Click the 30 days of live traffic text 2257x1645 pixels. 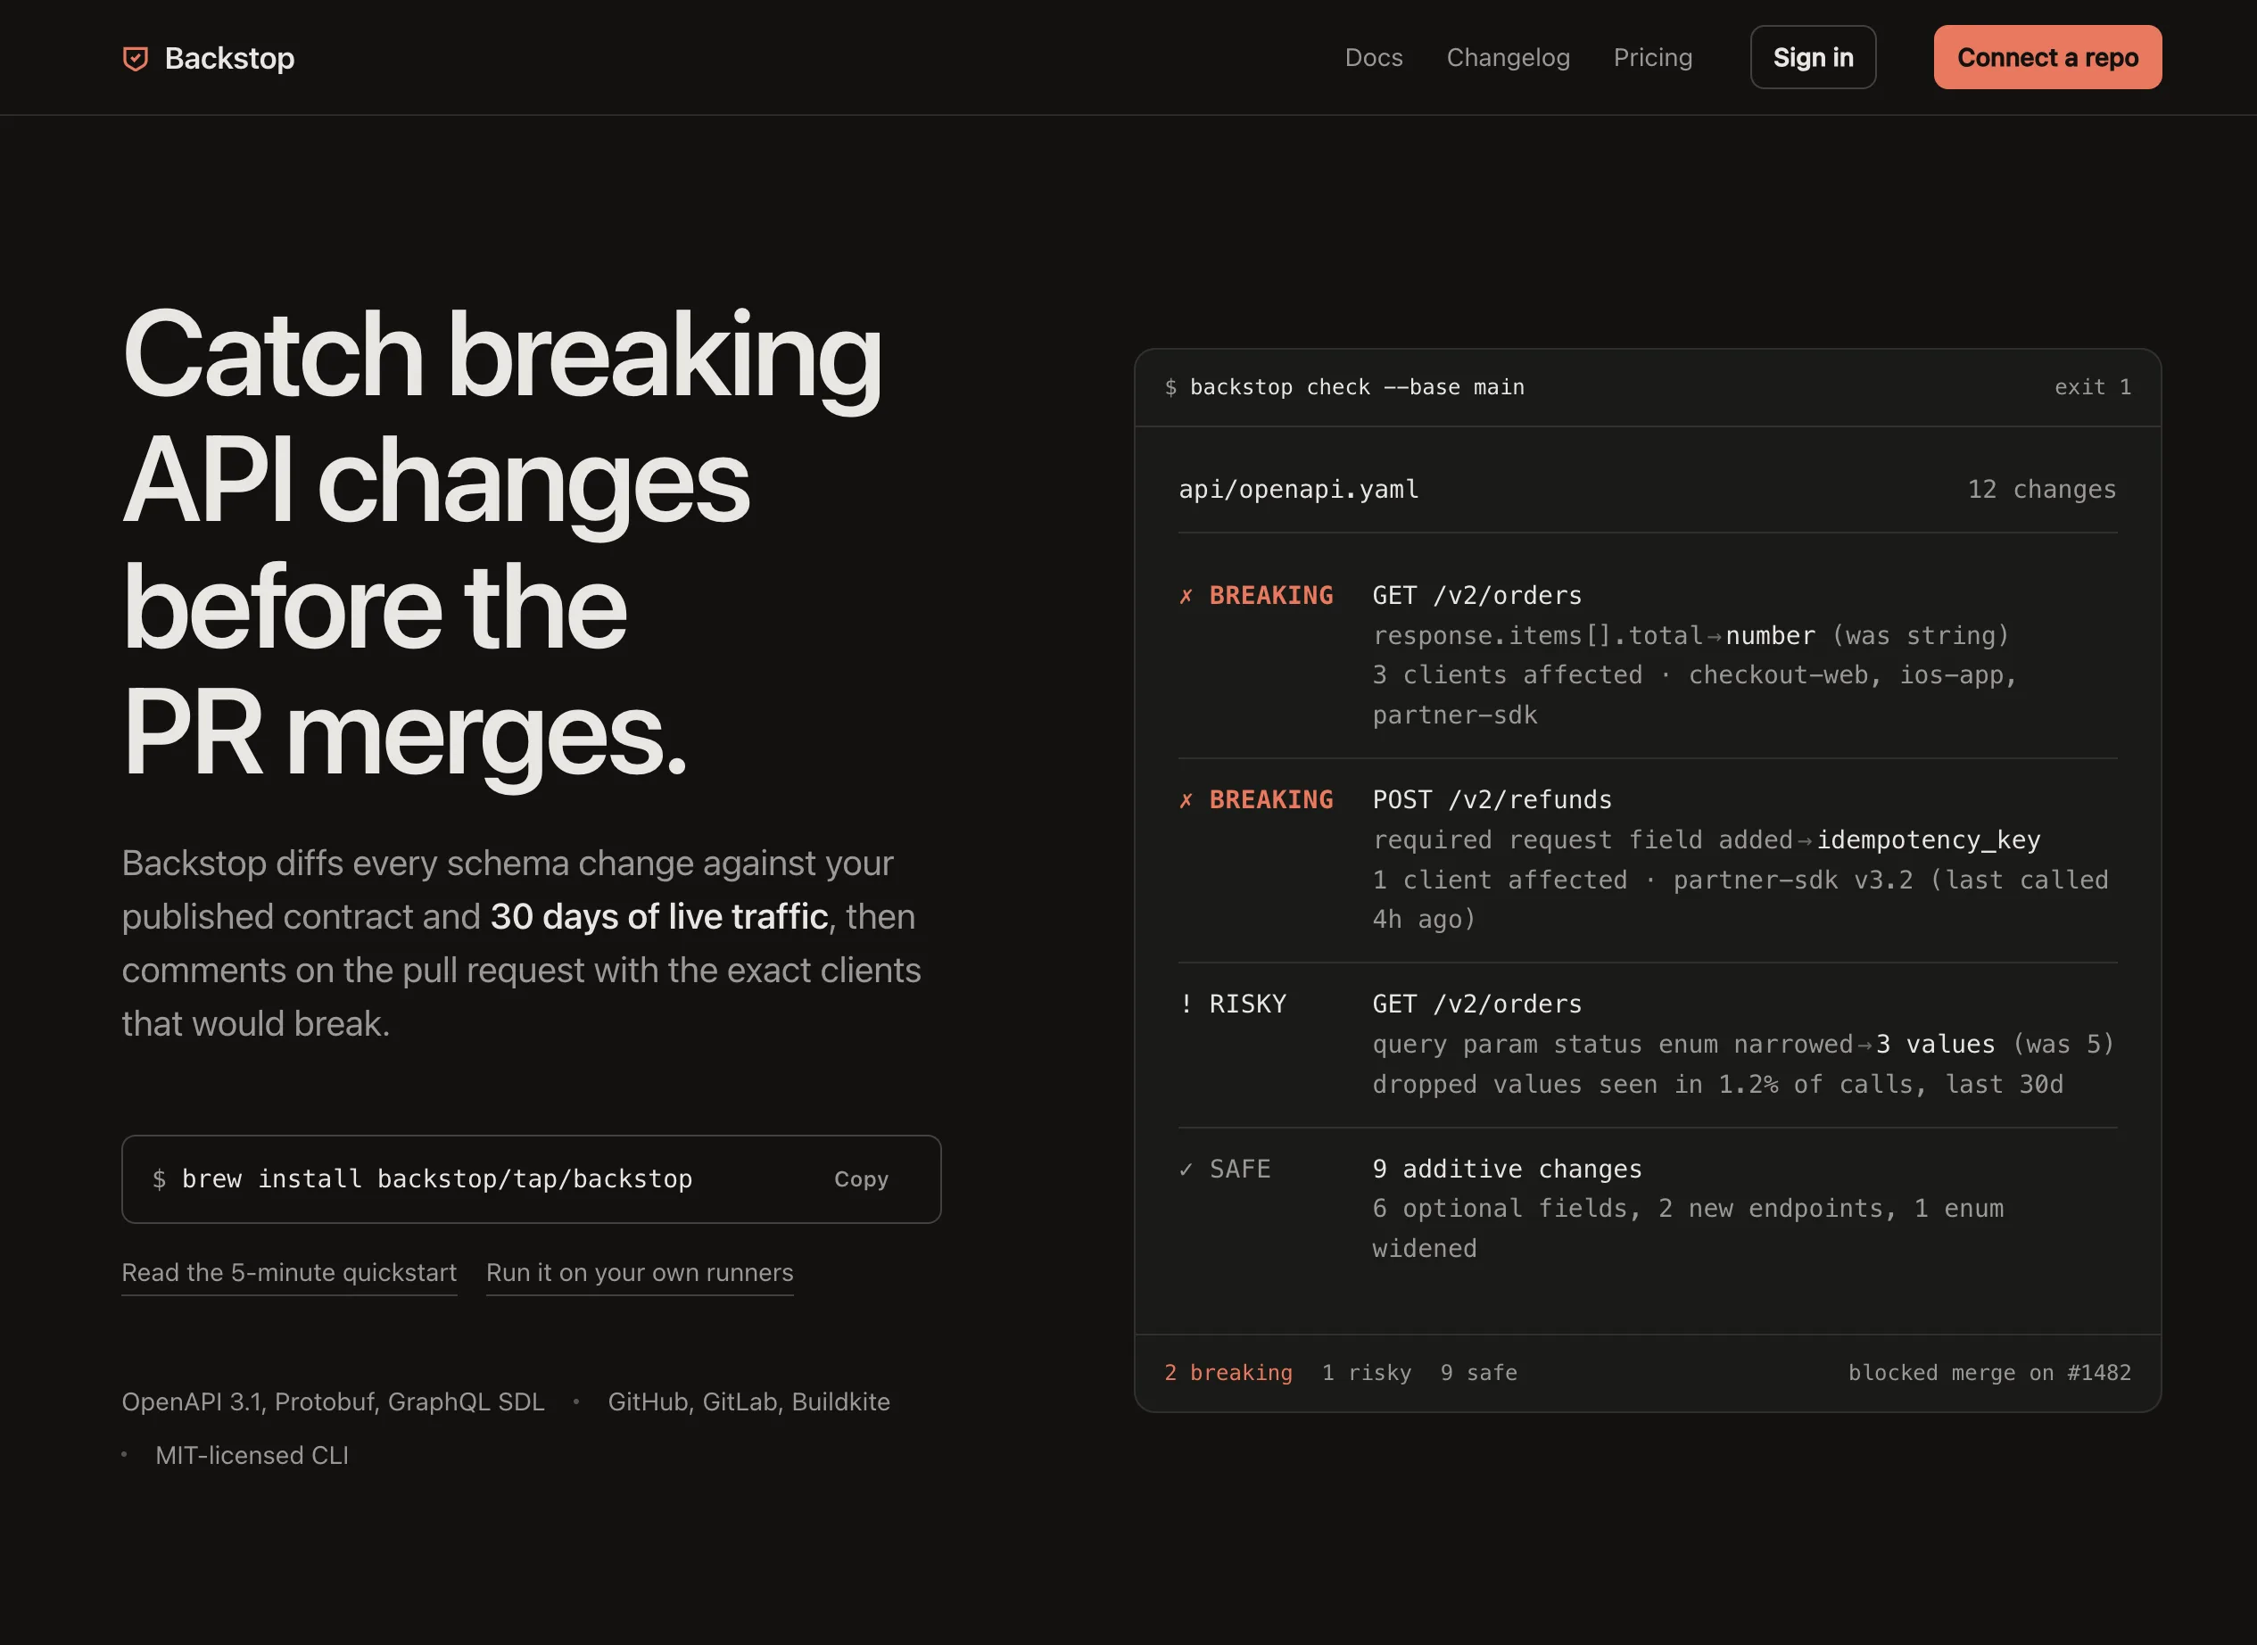(x=659, y=916)
